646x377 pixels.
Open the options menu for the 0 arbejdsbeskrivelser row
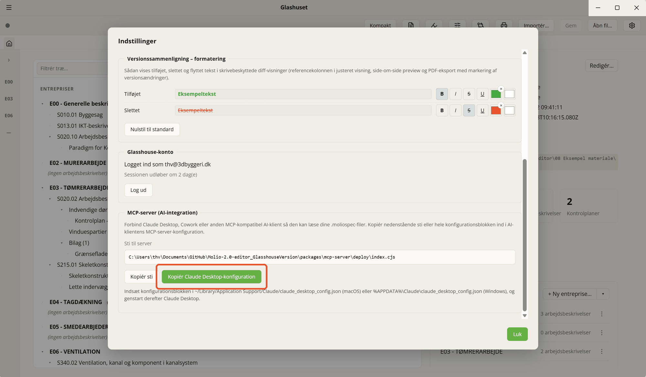602,332
